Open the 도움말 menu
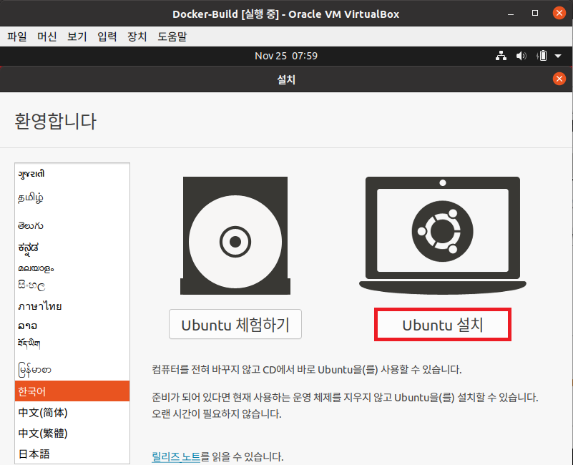This screenshot has width=573, height=465. (172, 36)
